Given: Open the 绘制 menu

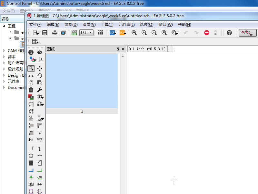Looking at the screenshot, I should click(x=71, y=25).
